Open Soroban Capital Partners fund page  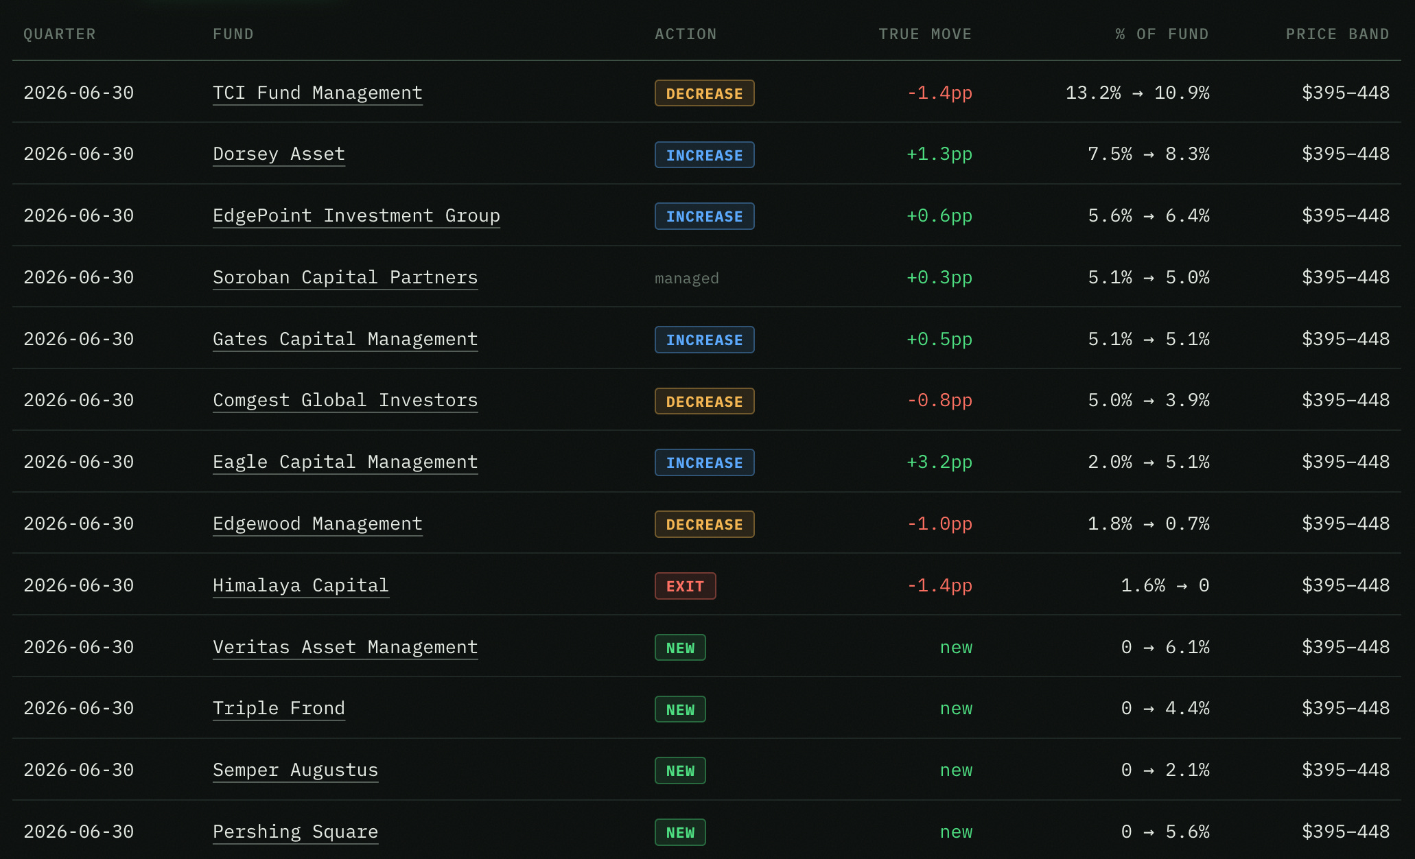click(x=345, y=277)
